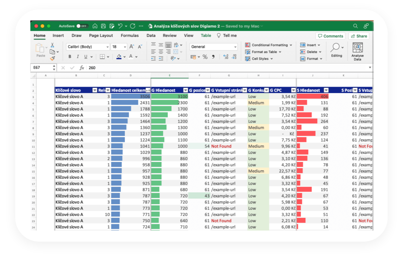Switch to the Formulas tab

tap(130, 35)
